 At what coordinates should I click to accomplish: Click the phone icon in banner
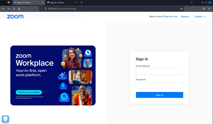point(63,85)
